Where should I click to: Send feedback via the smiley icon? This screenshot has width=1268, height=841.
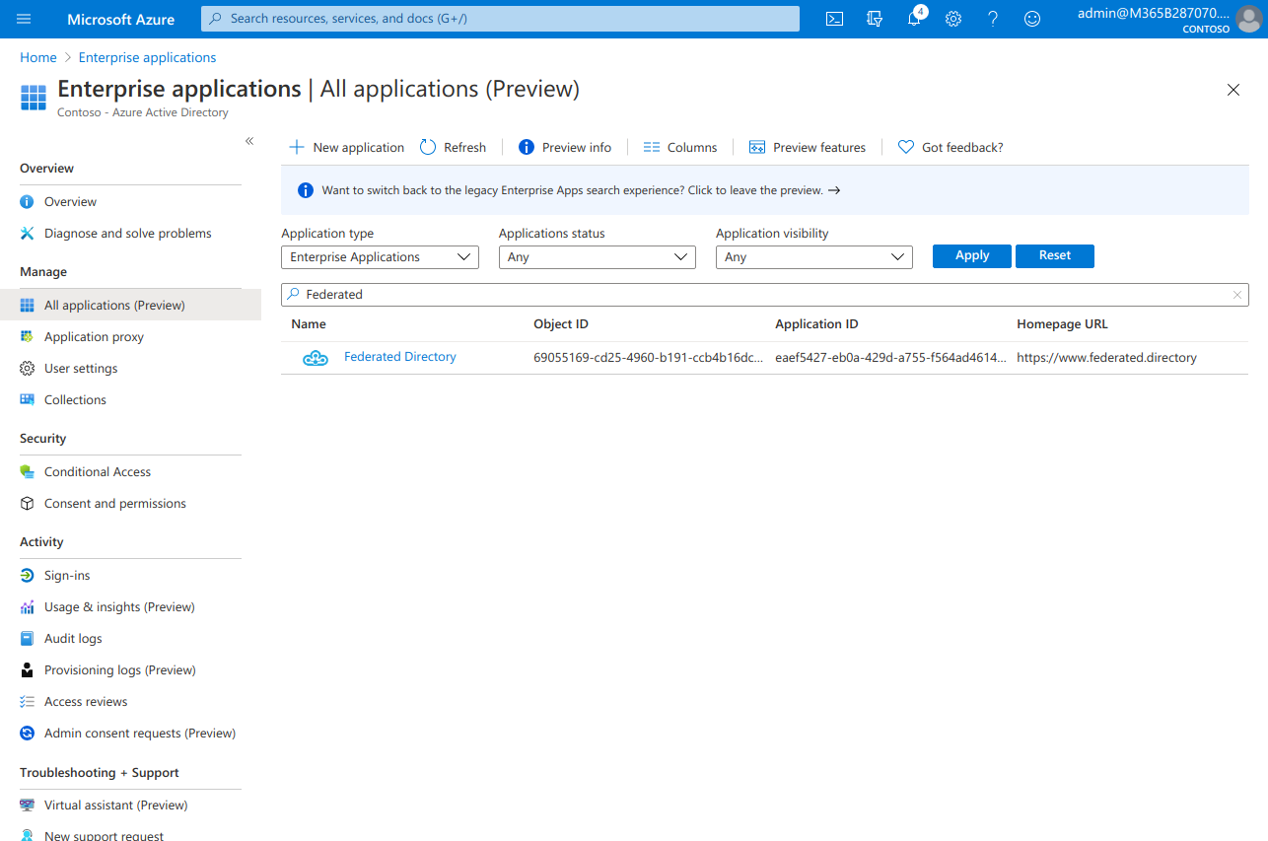click(1031, 19)
